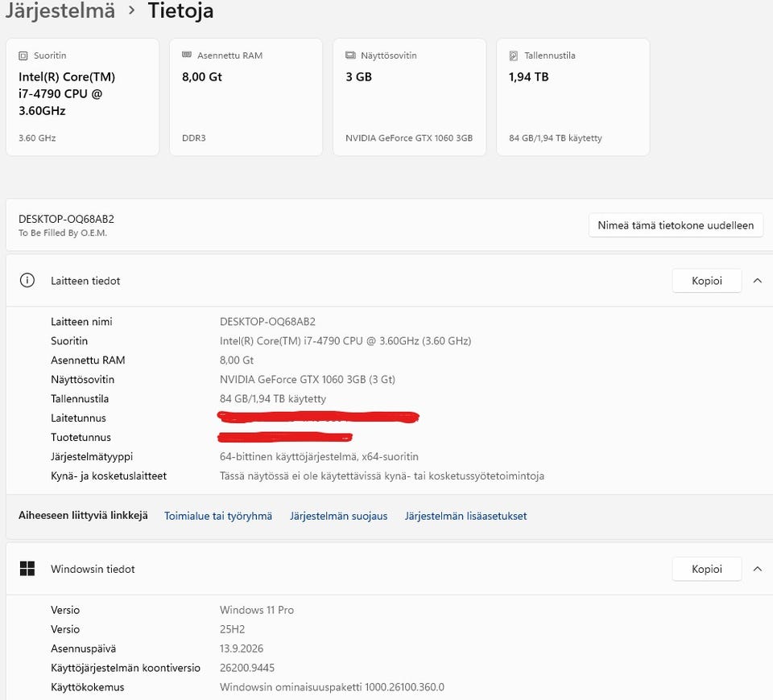
Task: Go back to Järjestelmä in the breadcrumb
Action: click(60, 10)
